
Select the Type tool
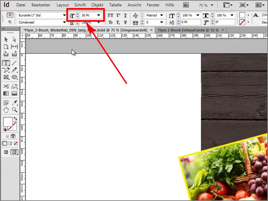6,63
